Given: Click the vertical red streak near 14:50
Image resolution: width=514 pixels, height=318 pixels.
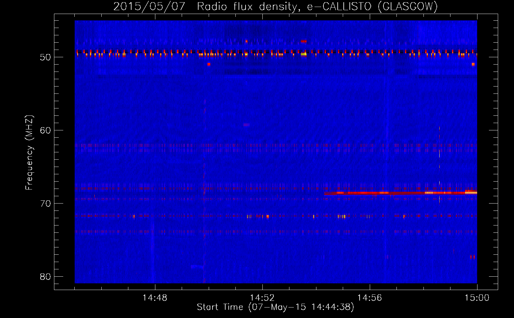Looking at the screenshot, I should (x=204, y=191).
